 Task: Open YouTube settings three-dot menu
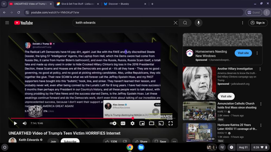[243, 23]
